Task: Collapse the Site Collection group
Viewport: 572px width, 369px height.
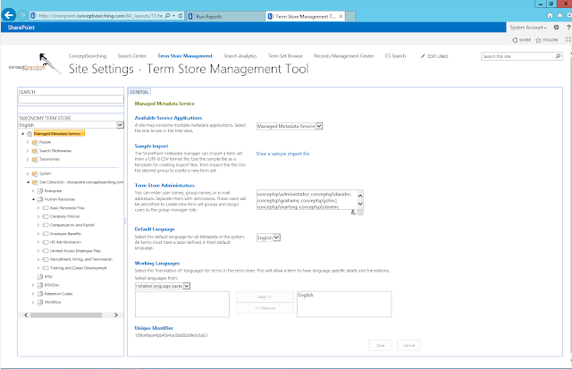Action: click(28, 182)
